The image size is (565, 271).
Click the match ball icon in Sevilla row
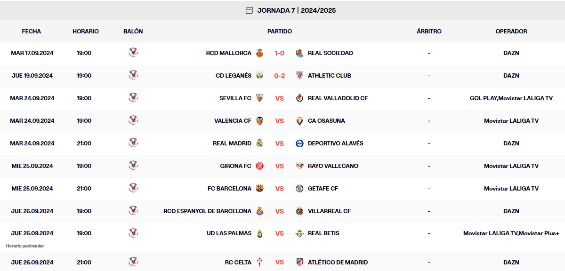[133, 98]
